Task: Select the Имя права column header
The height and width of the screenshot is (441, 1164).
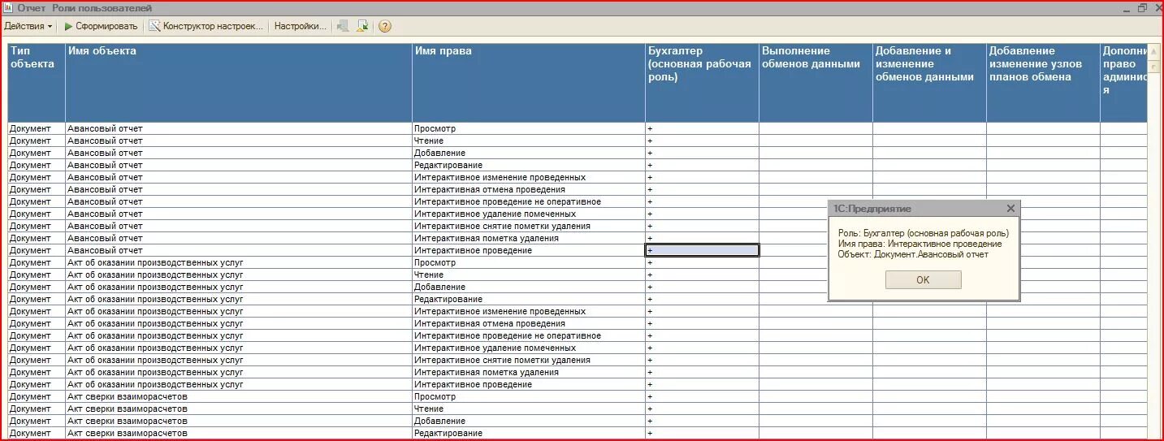Action: pyautogui.click(x=529, y=83)
